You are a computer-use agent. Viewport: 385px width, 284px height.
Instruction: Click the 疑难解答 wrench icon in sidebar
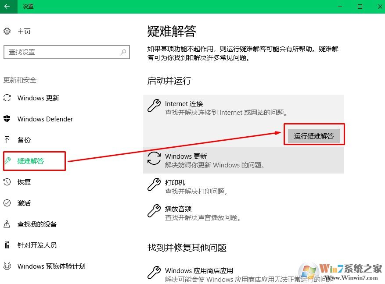7,161
